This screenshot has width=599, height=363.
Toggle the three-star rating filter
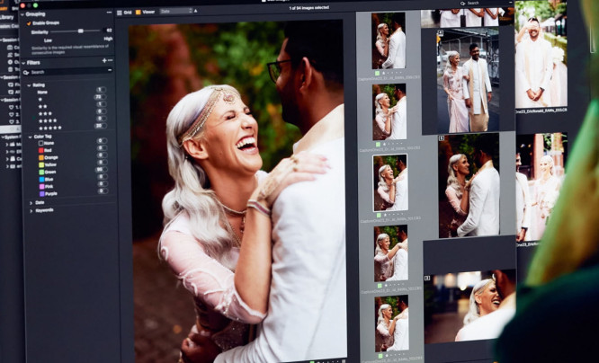point(102,111)
